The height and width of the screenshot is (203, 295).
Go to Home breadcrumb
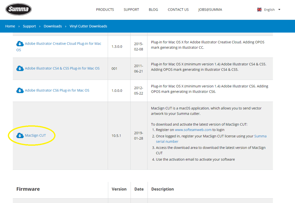tap(10, 26)
